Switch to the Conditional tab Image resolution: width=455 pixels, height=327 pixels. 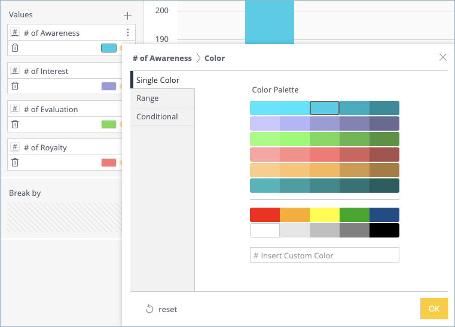tap(157, 116)
